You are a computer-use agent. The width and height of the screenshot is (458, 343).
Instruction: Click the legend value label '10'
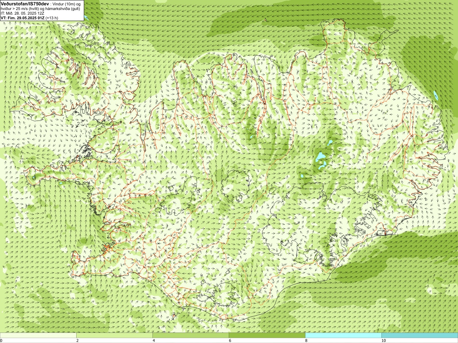tap(384, 340)
